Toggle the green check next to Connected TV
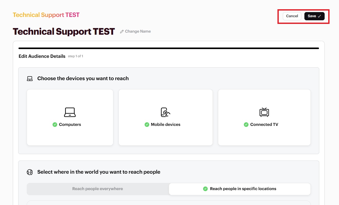This screenshot has width=339, height=205. (x=246, y=125)
